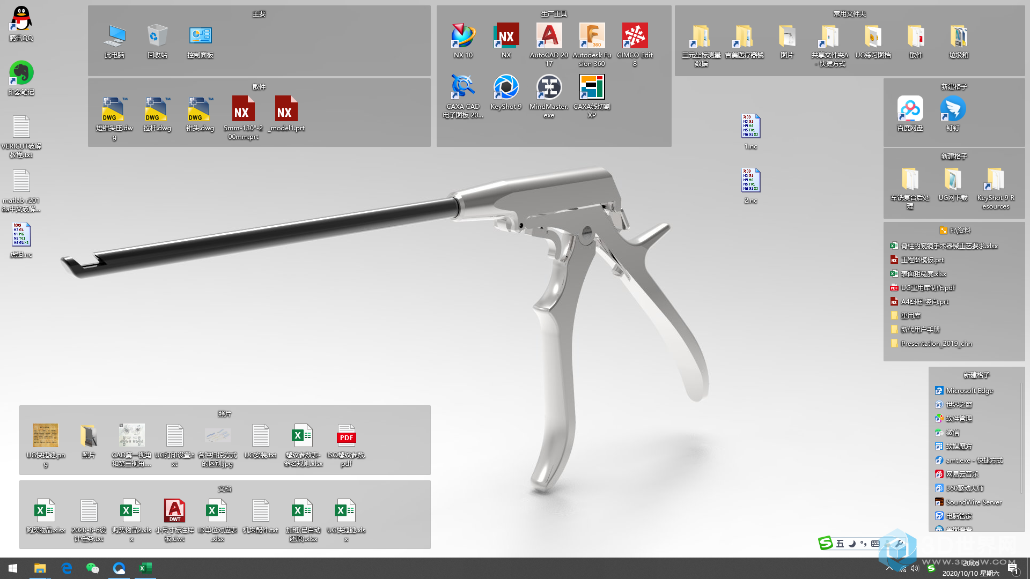The width and height of the screenshot is (1030, 579).
Task: Click the Windows Start button
Action: click(x=13, y=568)
